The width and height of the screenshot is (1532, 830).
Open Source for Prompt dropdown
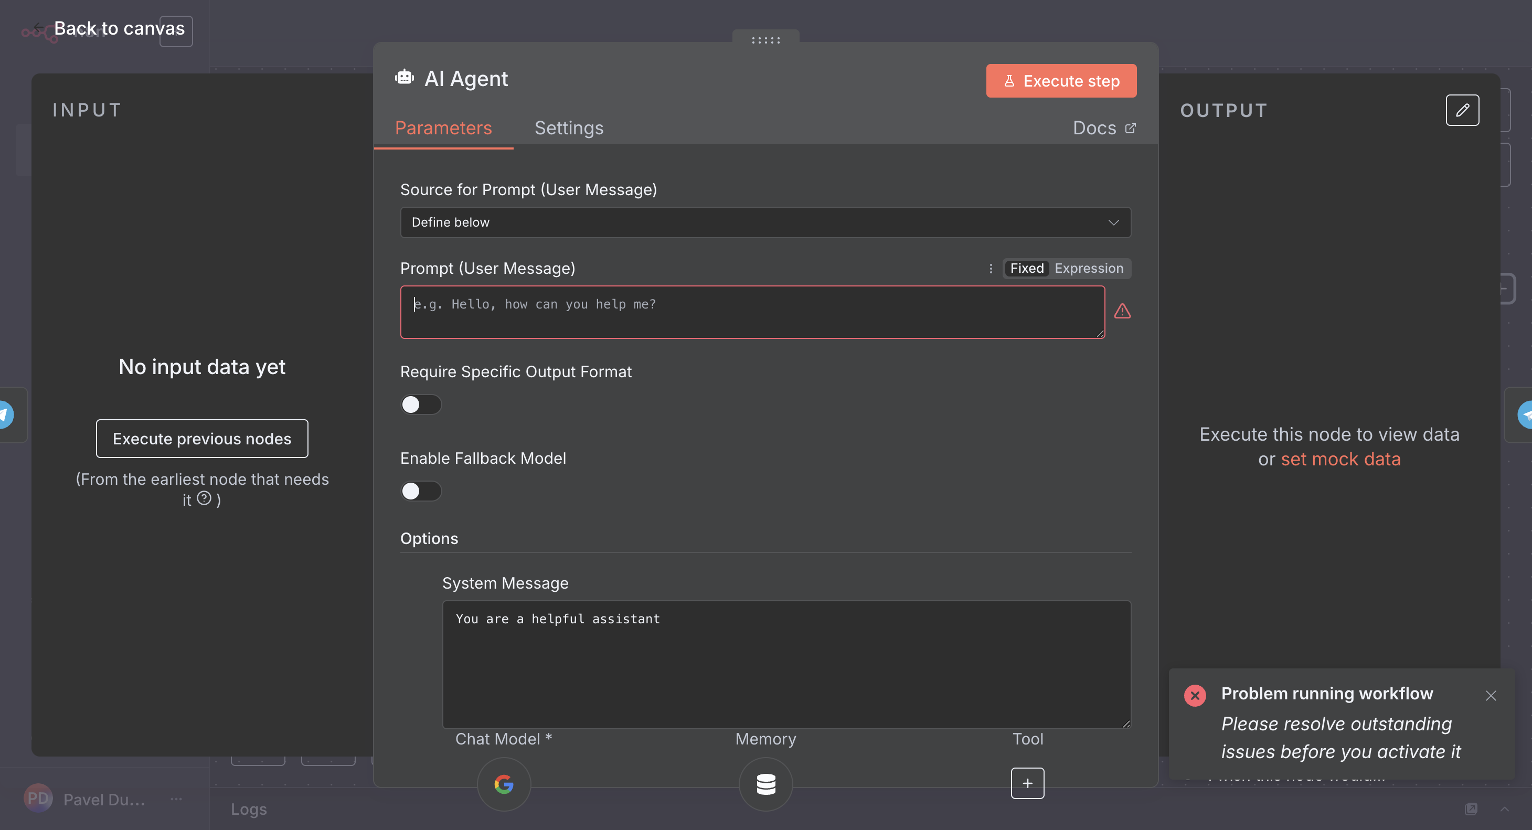pos(765,222)
